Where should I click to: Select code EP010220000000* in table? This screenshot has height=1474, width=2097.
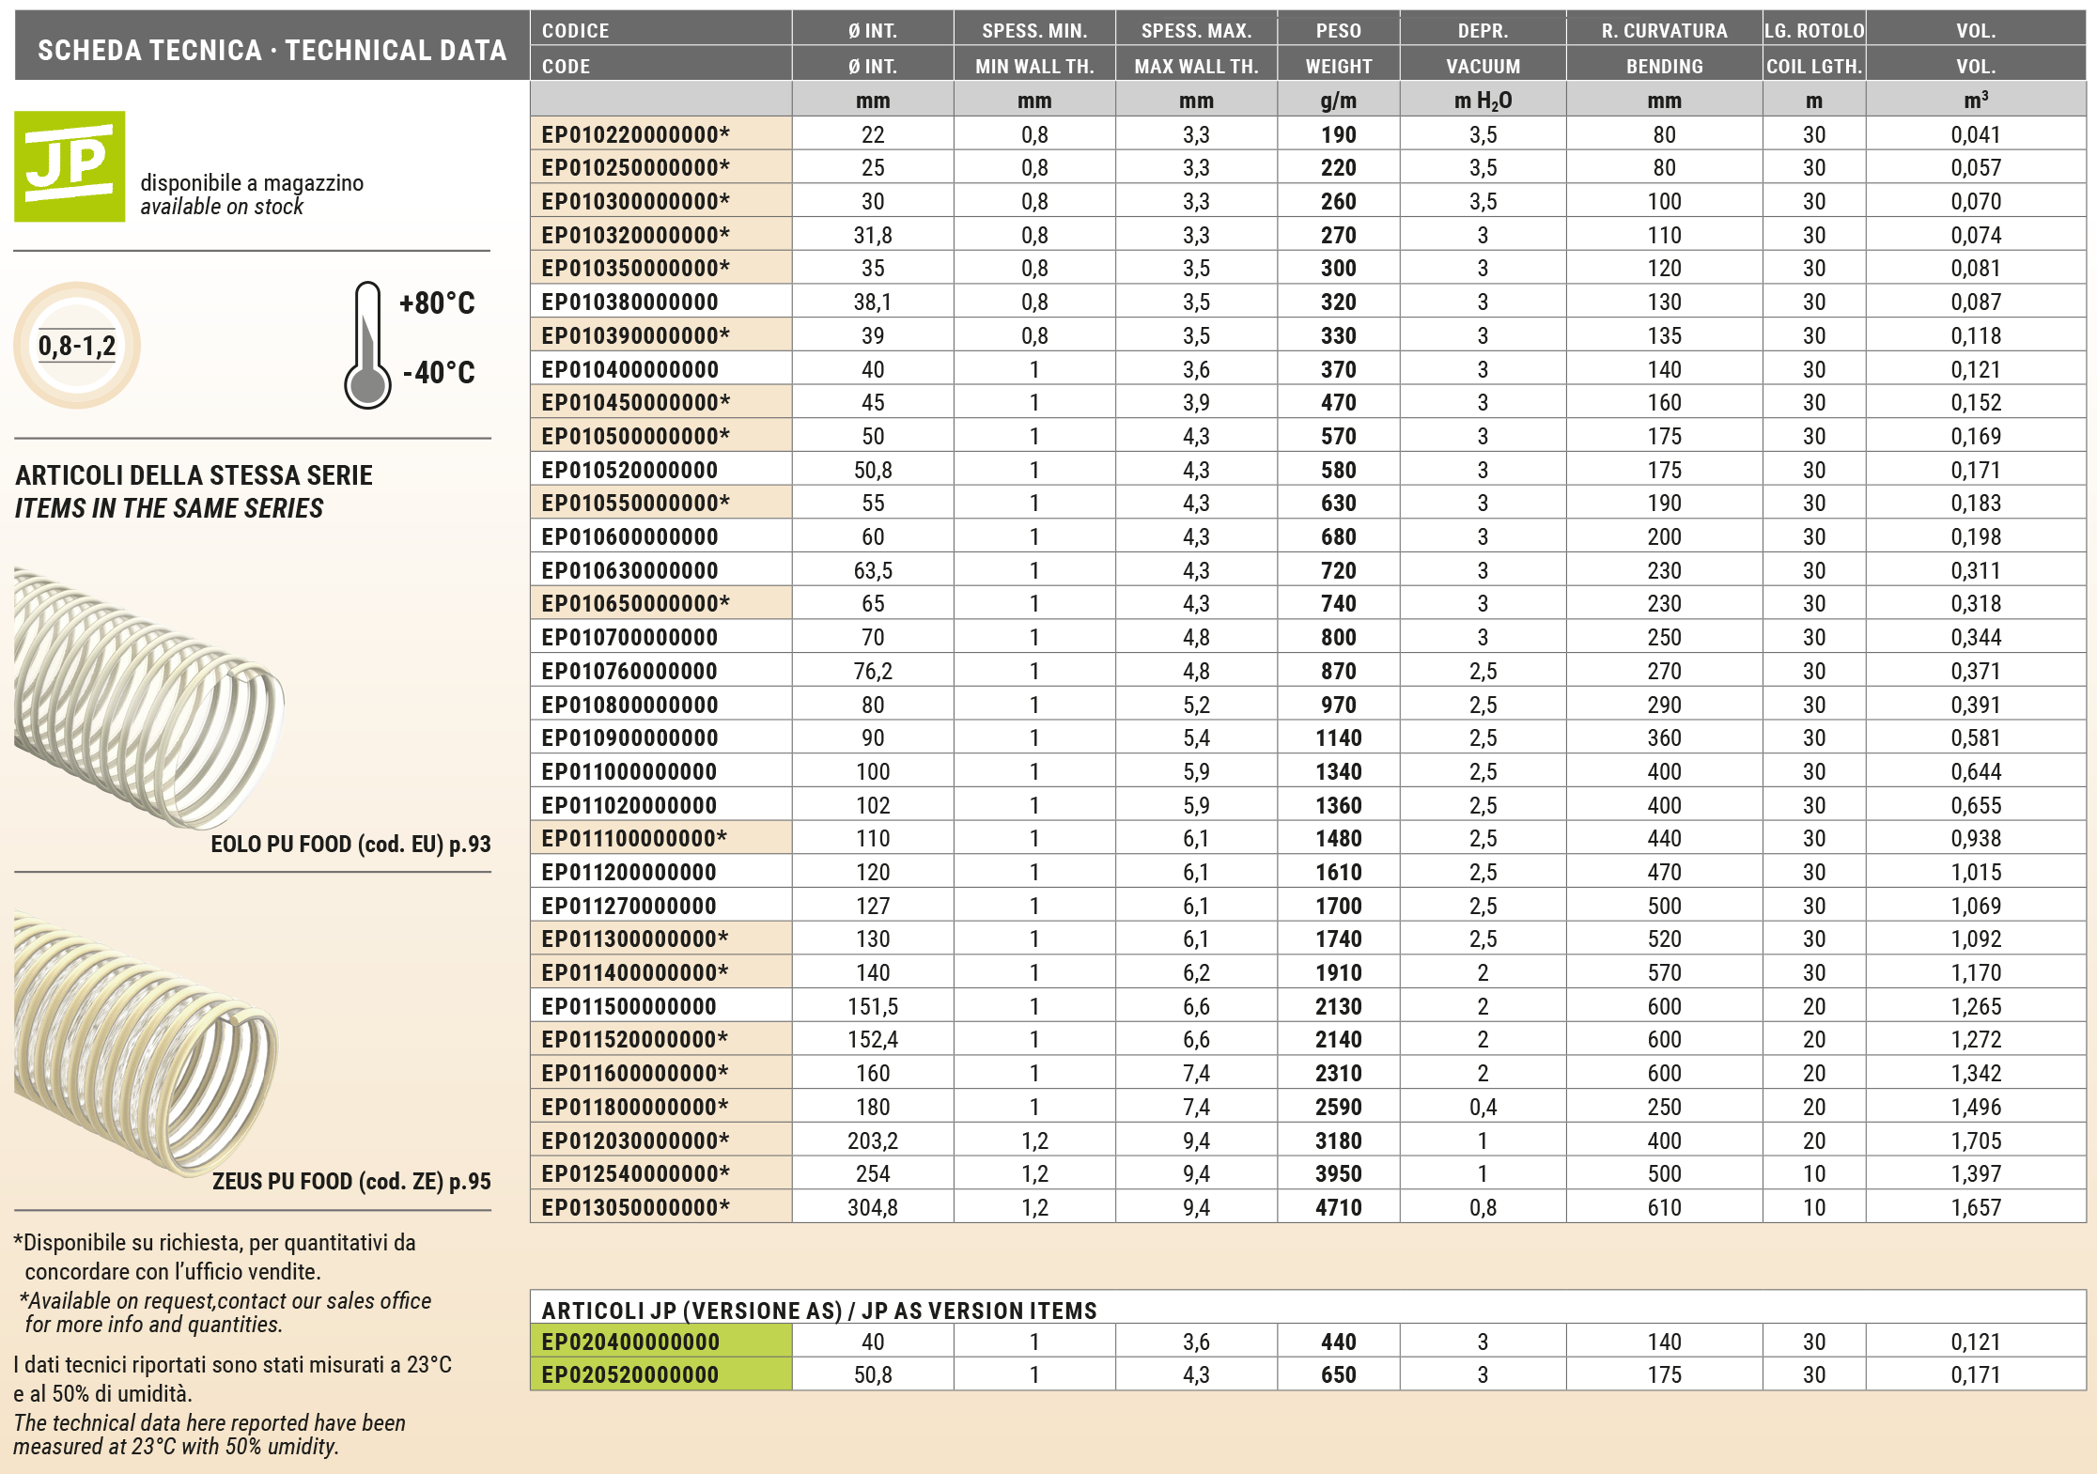(635, 134)
